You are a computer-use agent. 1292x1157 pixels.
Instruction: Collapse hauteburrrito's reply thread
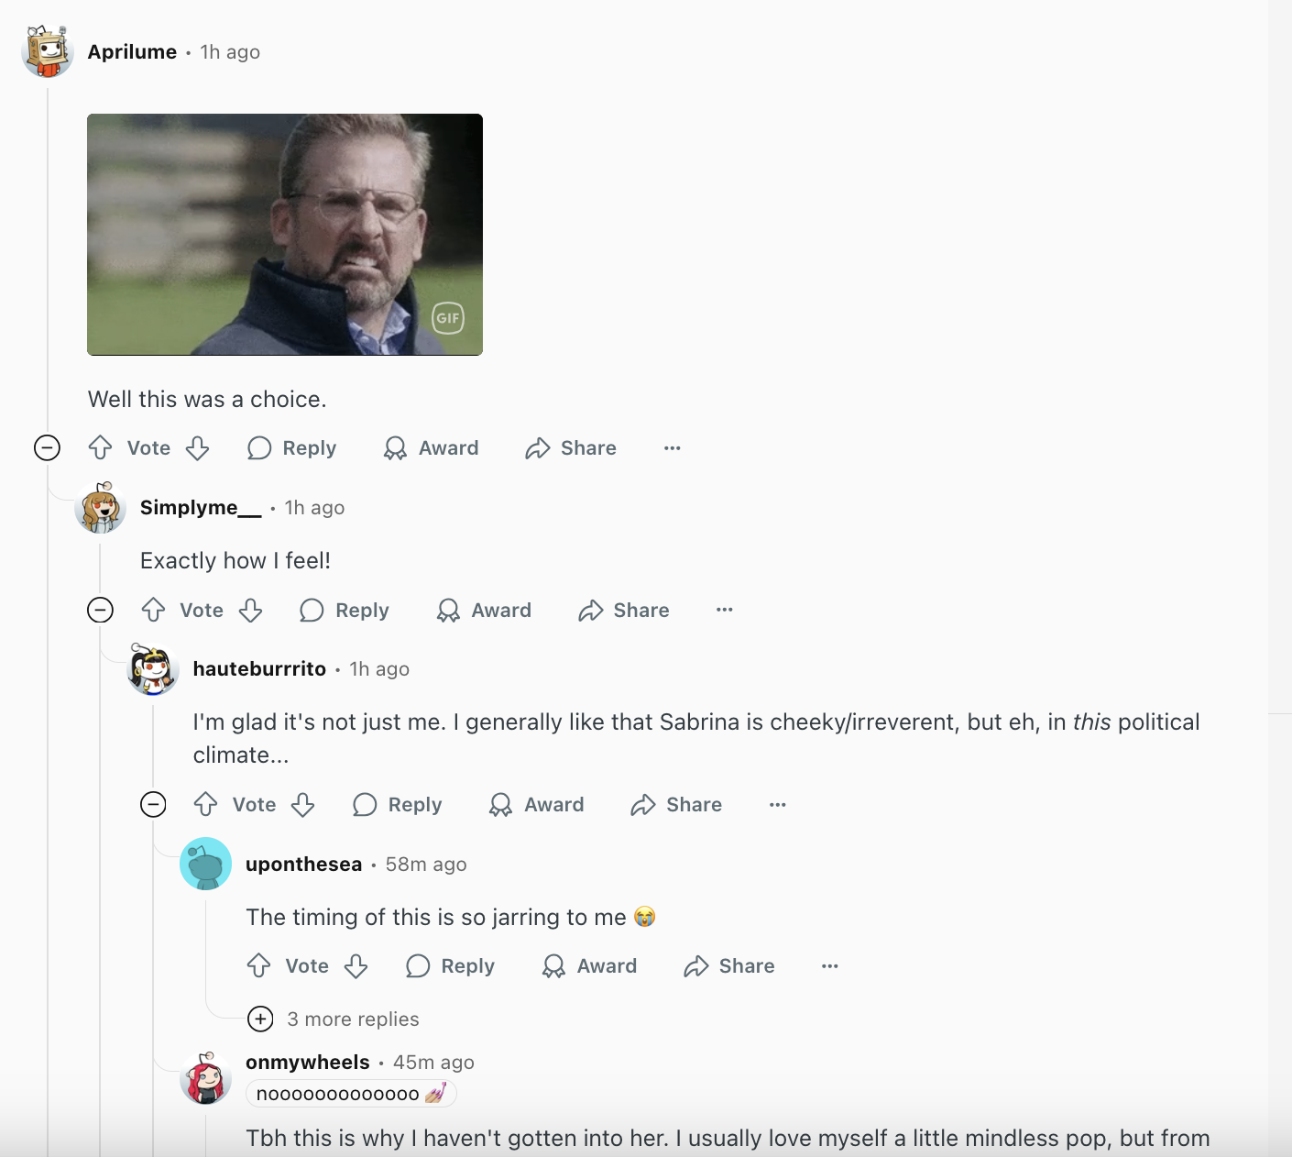tap(153, 804)
